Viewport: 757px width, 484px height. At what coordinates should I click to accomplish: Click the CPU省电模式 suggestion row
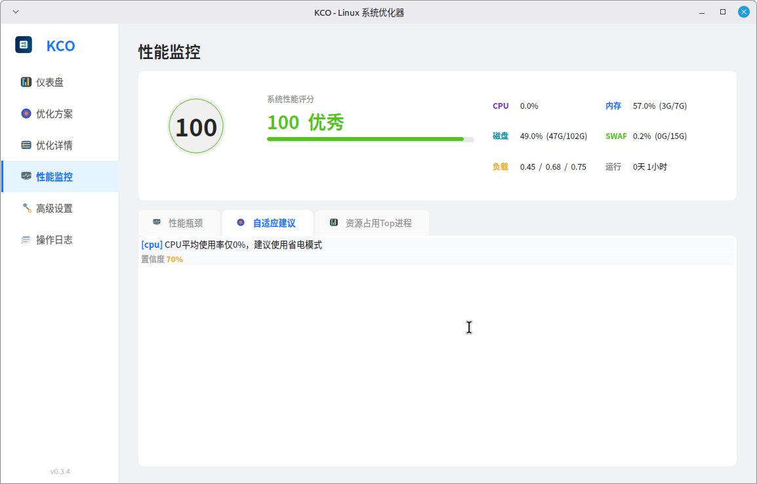438,245
